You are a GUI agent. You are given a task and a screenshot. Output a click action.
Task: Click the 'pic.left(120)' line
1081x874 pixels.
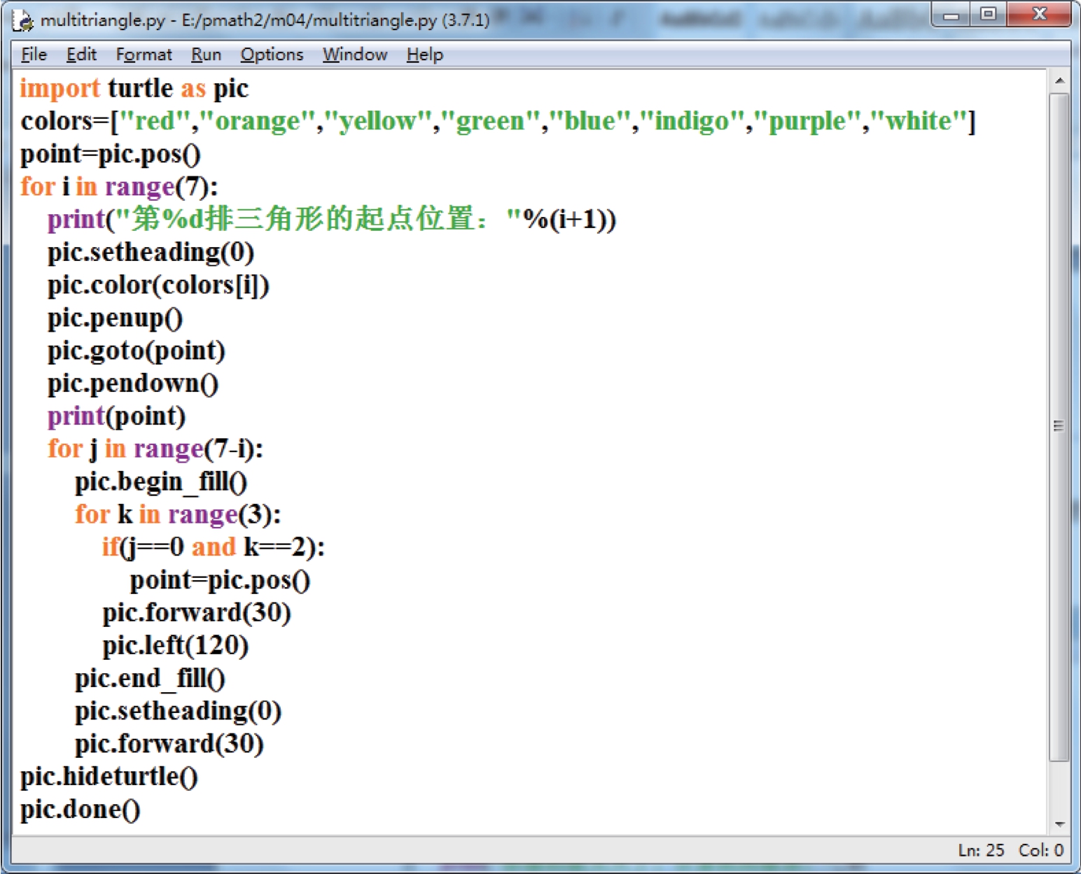(175, 645)
